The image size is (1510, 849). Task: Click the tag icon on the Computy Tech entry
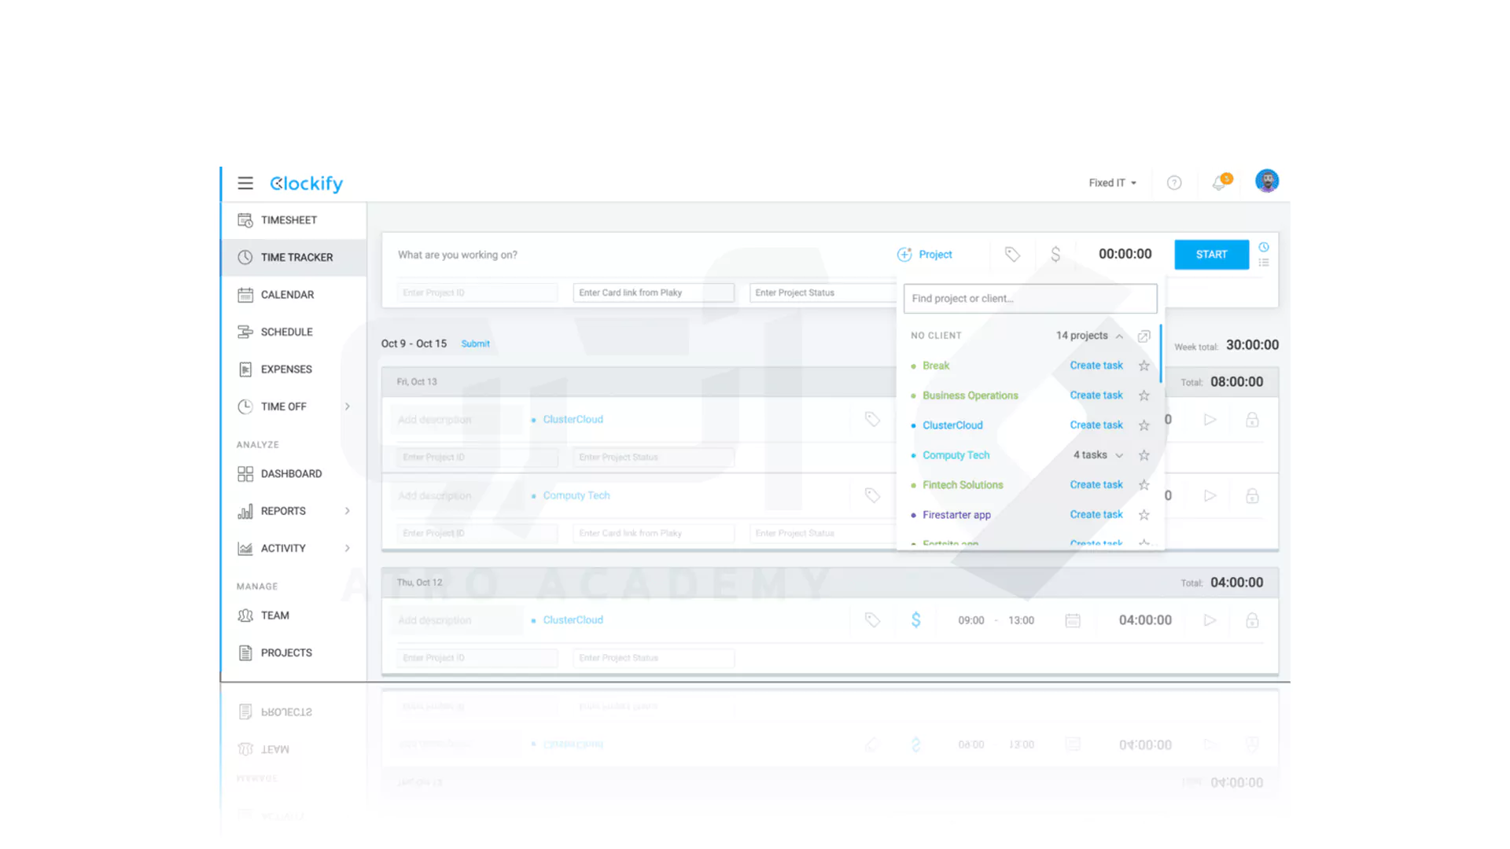click(872, 495)
